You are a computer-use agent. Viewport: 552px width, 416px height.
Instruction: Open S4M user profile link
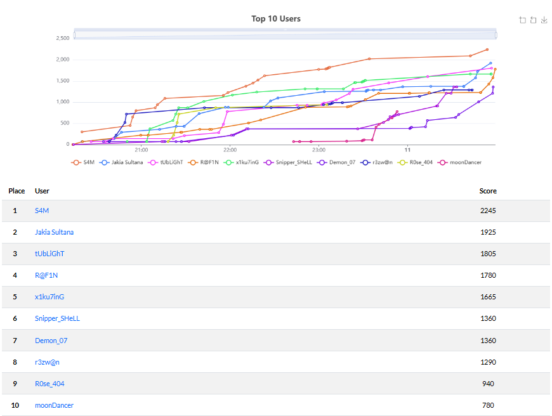coord(42,211)
